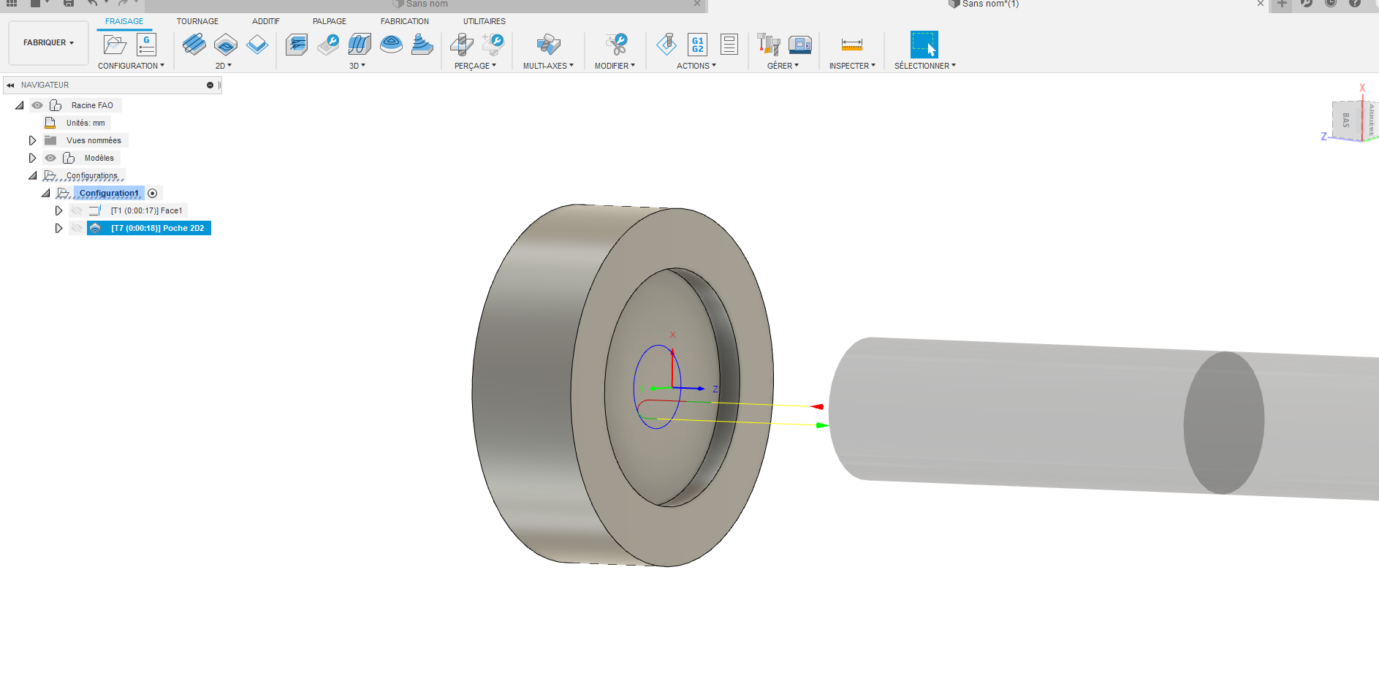Select the 3D Ramp toolpath tool
1379x681 pixels.
pos(422,45)
